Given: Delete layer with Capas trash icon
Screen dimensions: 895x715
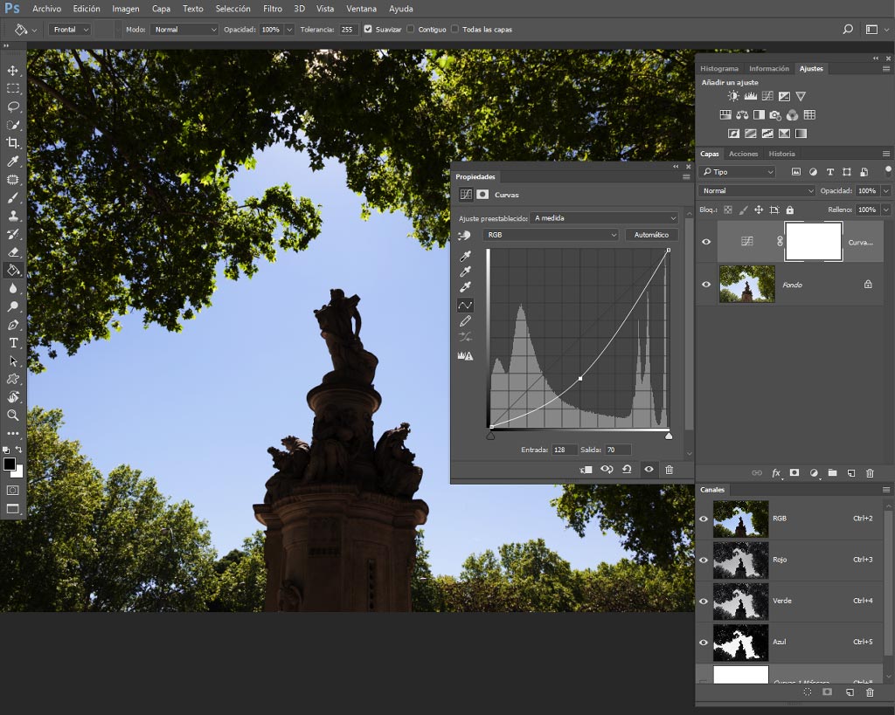Looking at the screenshot, I should pos(870,473).
